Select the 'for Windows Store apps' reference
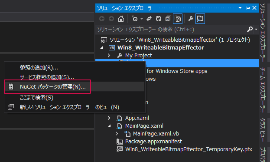 [177, 71]
